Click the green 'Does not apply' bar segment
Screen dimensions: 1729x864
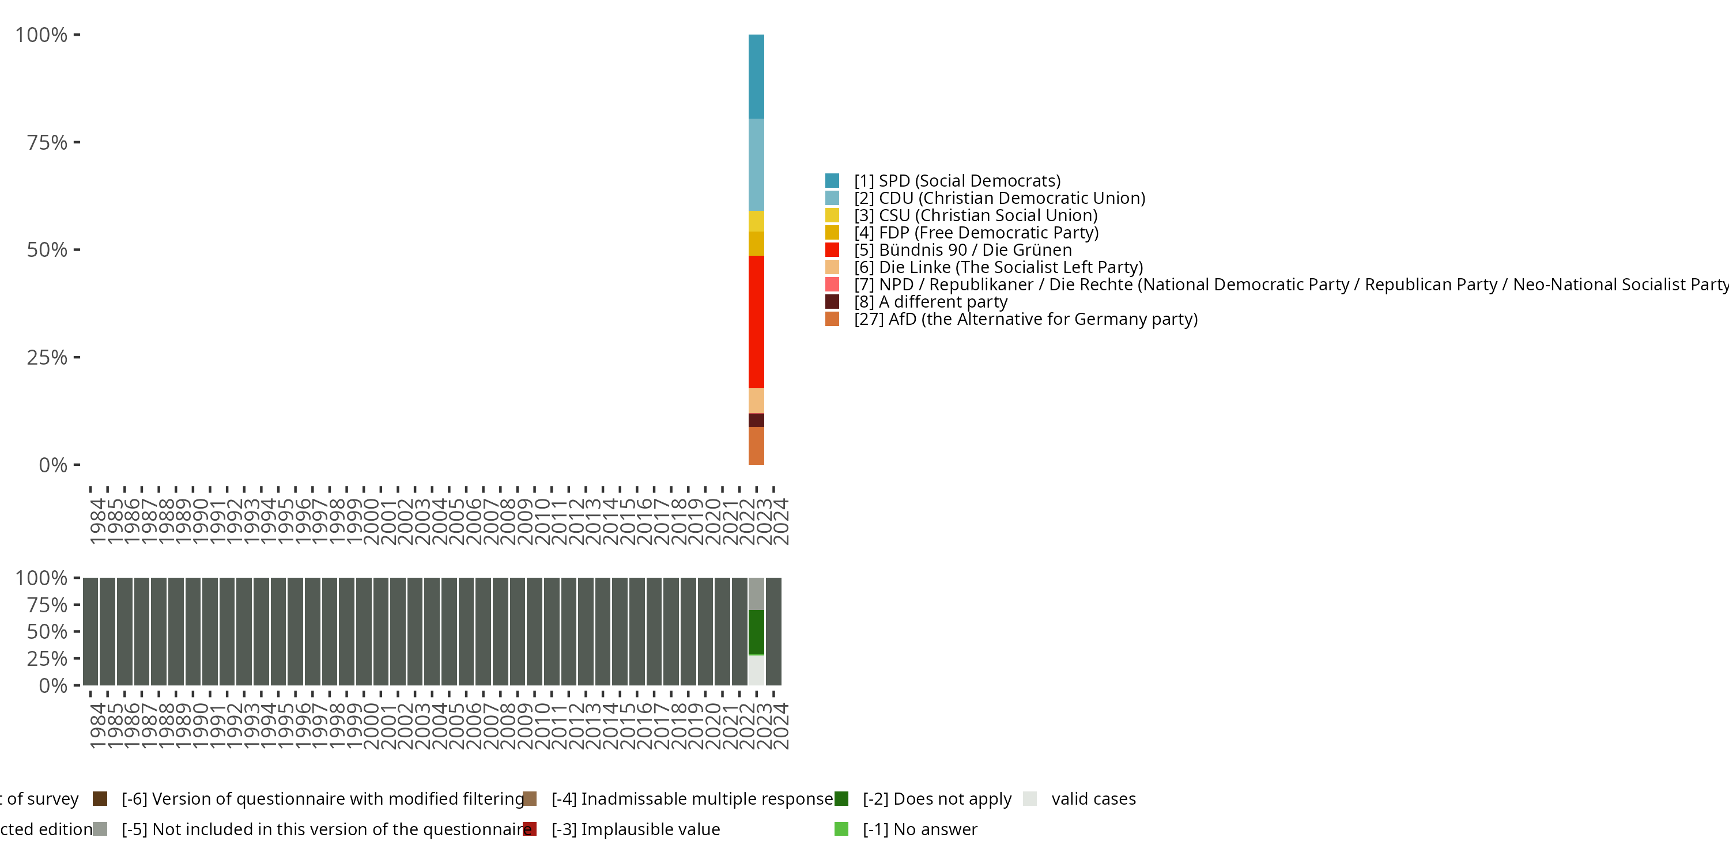coord(756,631)
